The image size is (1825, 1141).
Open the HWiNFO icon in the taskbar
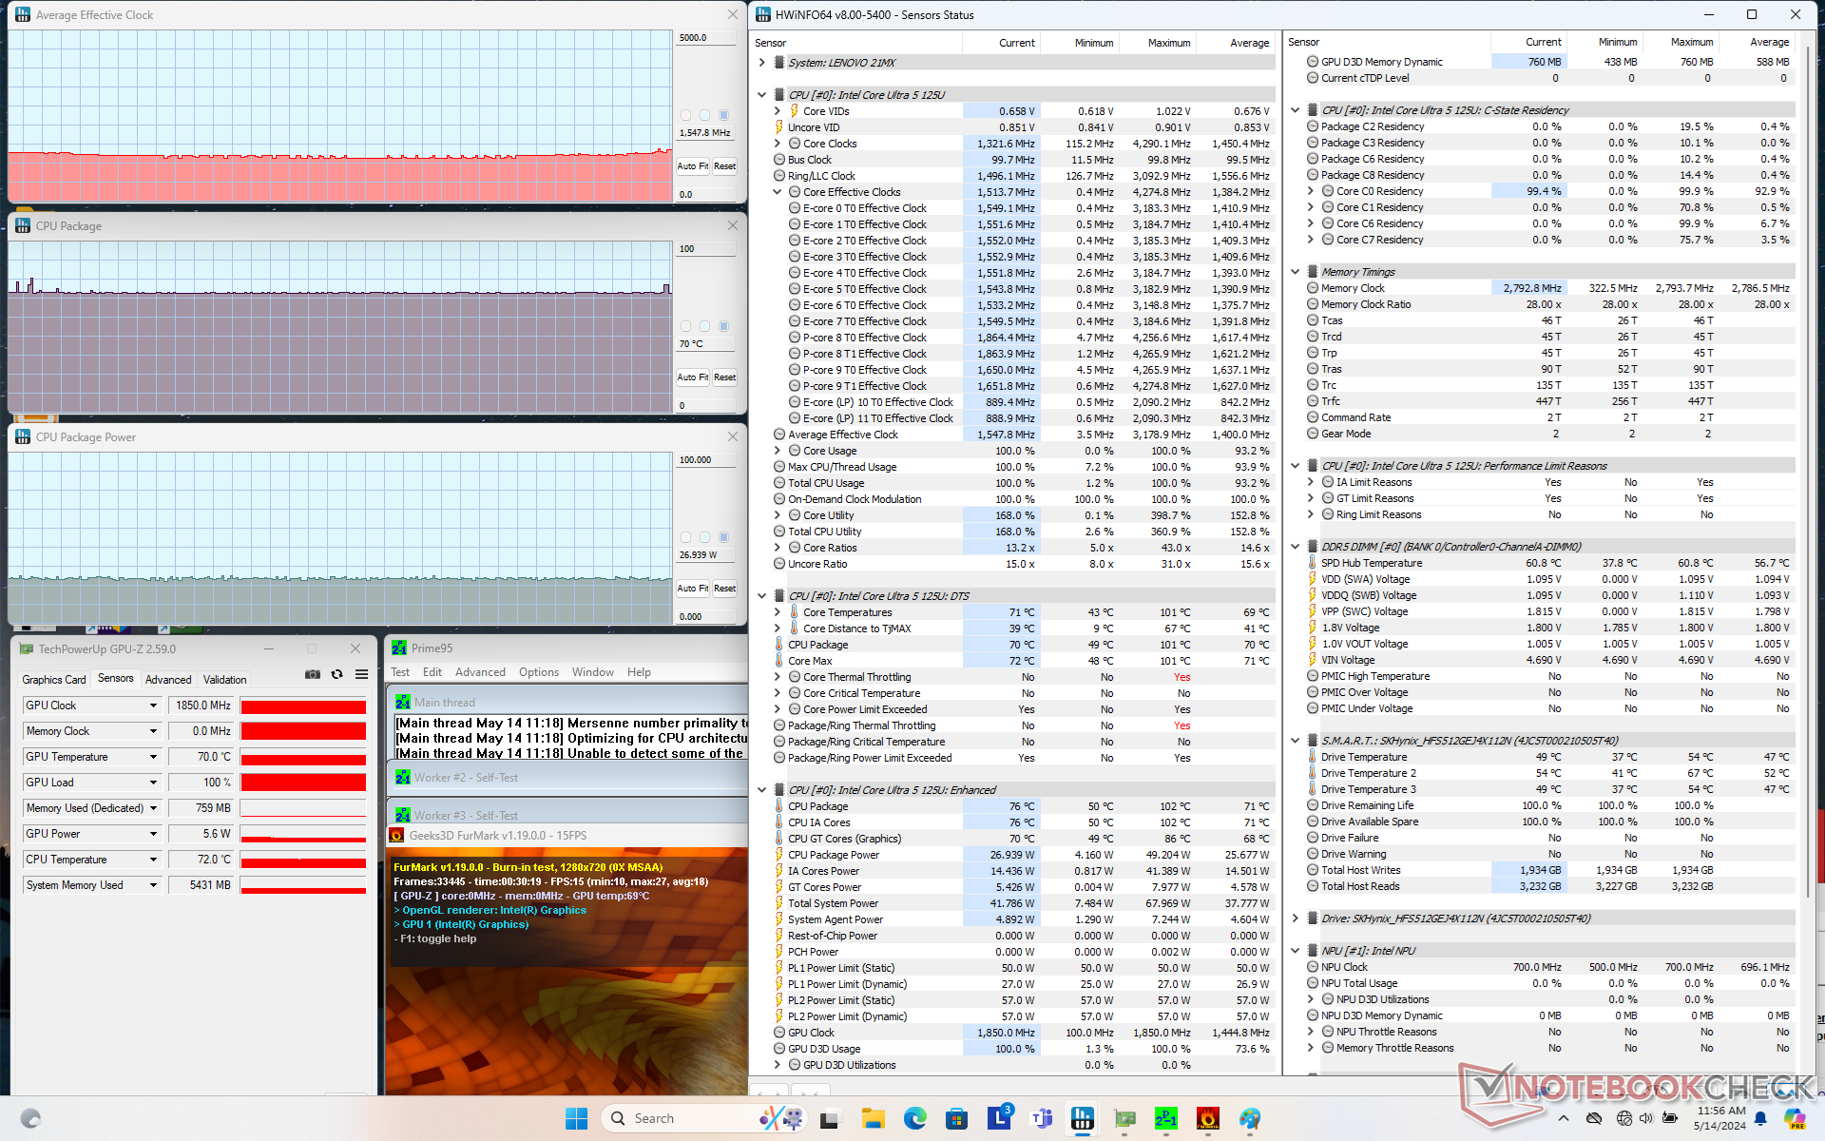(1082, 1118)
